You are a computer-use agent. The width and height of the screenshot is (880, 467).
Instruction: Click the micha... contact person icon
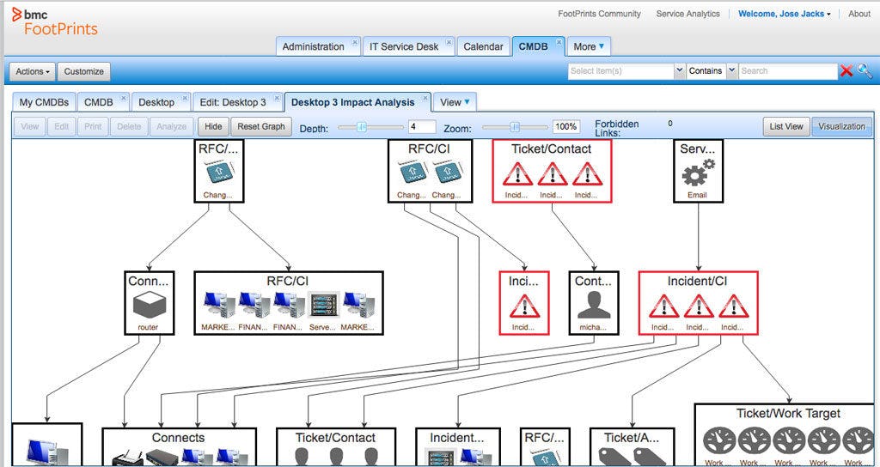[x=594, y=306]
